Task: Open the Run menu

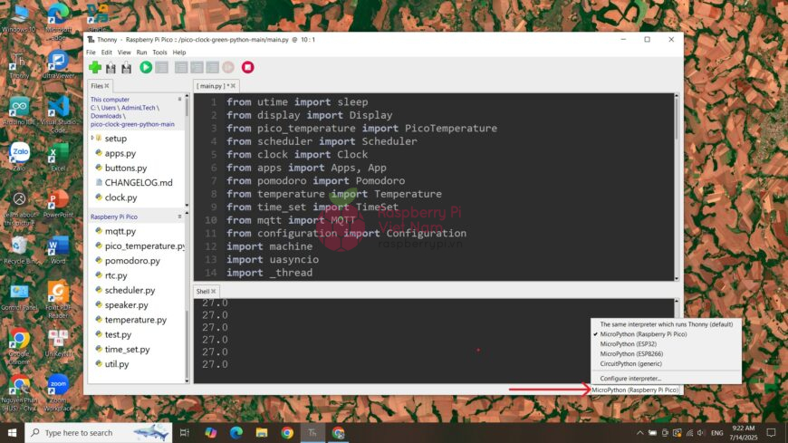Action: coord(141,53)
